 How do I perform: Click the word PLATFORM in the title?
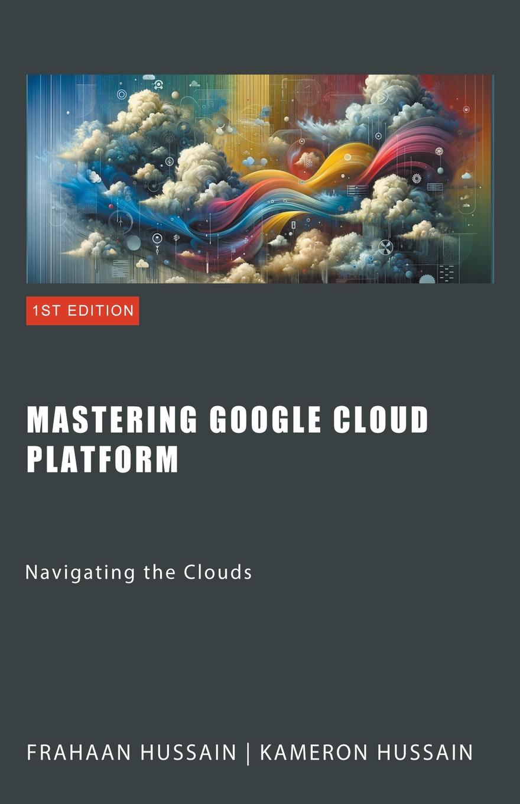102,459
